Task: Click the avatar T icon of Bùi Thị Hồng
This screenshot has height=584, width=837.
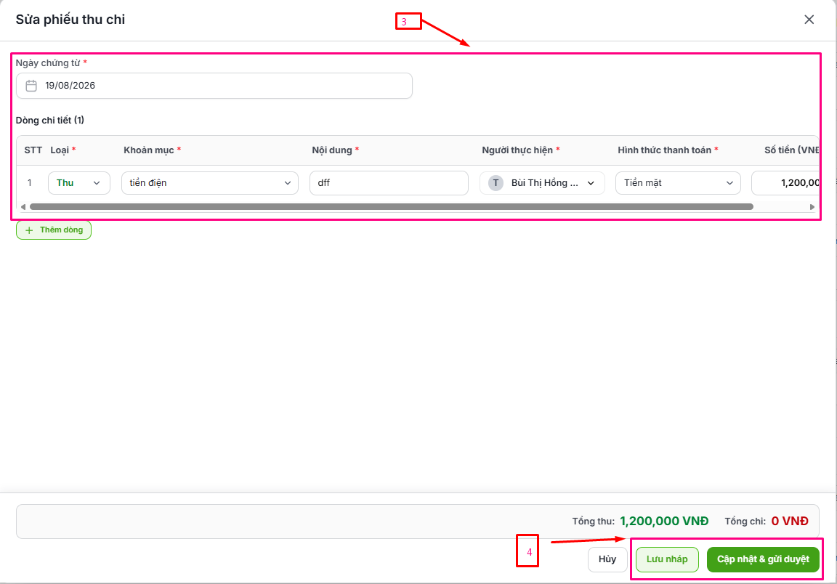Action: [x=496, y=183]
